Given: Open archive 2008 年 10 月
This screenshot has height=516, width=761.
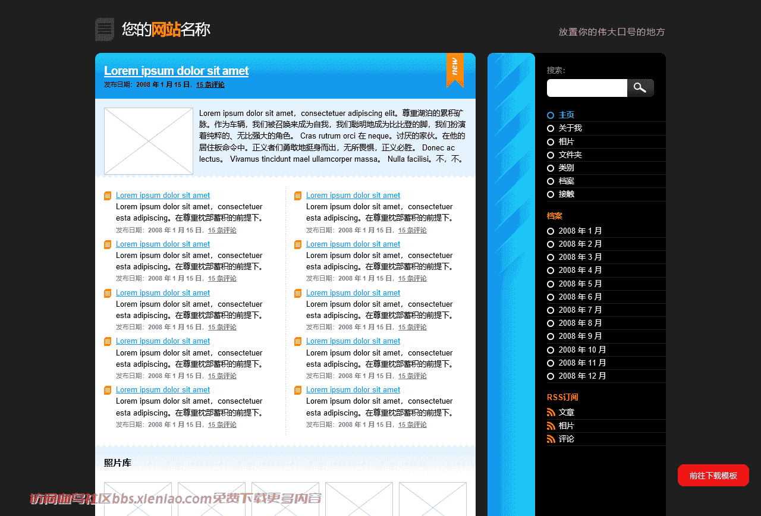Looking at the screenshot, I should click(583, 350).
